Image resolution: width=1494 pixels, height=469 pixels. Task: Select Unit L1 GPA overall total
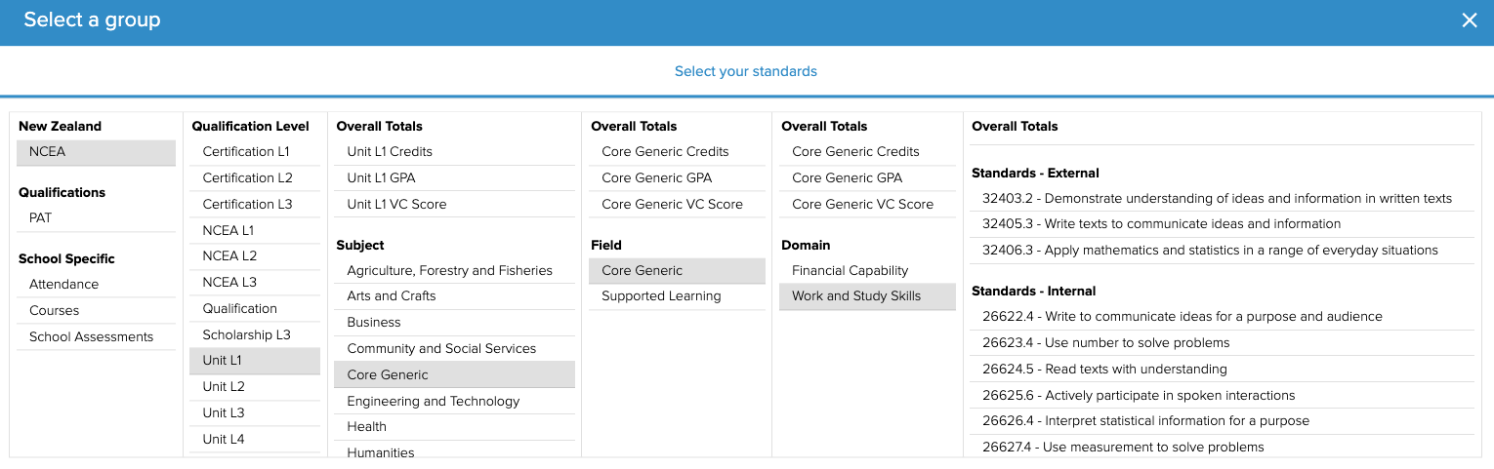tap(382, 178)
